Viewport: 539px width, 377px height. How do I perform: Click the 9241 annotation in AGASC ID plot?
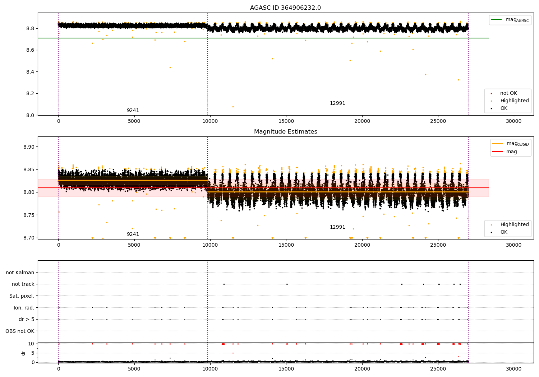[133, 111]
